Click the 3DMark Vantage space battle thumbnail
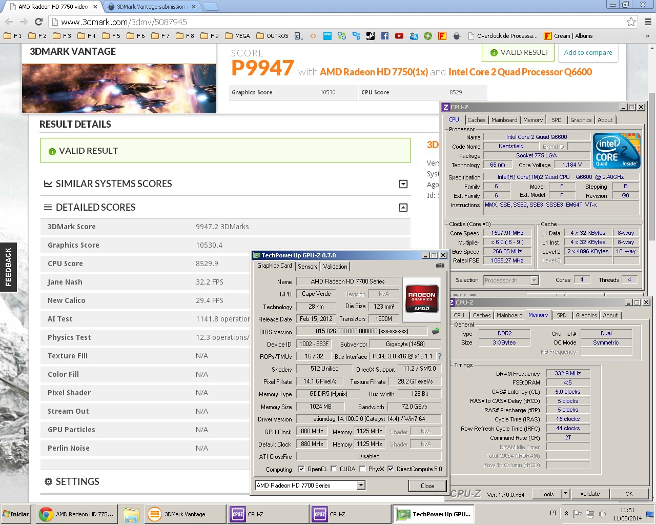Viewport: 656px width, 525px height. click(x=119, y=88)
